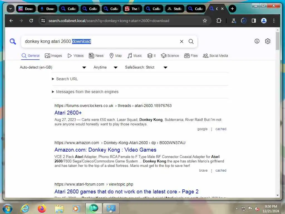Open the Windows Start button

click(x=8, y=208)
